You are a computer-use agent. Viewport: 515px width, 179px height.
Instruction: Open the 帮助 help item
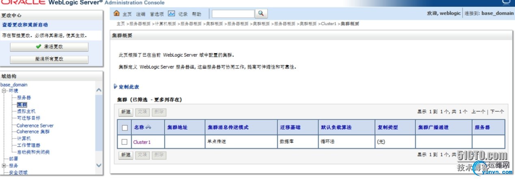pyautogui.click(x=196, y=14)
